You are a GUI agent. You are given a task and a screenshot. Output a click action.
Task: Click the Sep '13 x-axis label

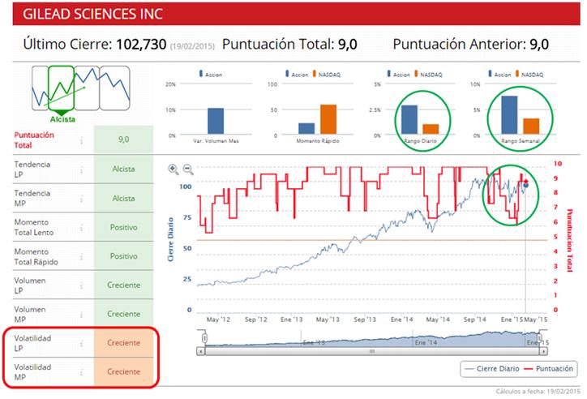coord(365,320)
